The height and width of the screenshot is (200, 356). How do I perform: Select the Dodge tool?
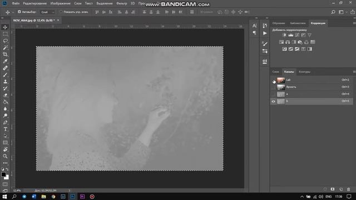tap(5, 116)
